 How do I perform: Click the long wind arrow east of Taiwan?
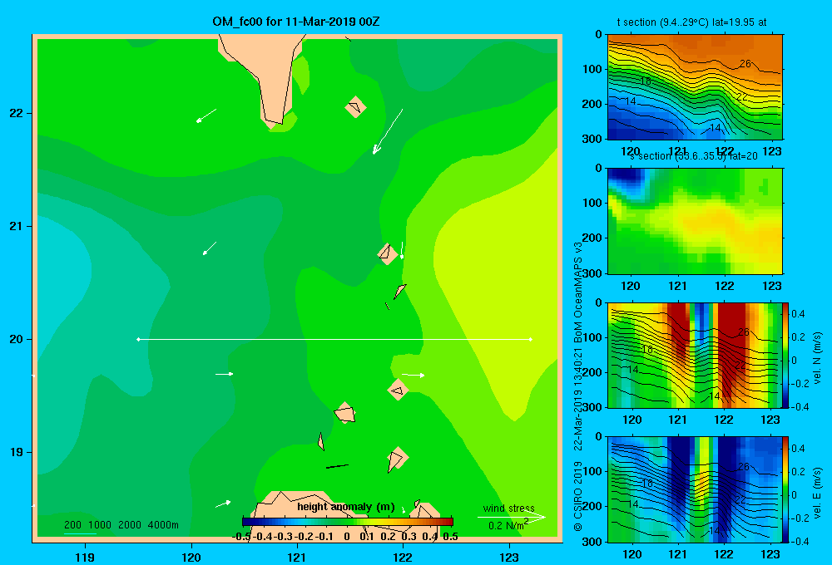[x=388, y=131]
